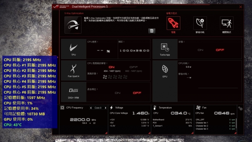This screenshot has width=252, height=142.
Task: Click the CPU Frequency chip icon
Action: pos(62,108)
